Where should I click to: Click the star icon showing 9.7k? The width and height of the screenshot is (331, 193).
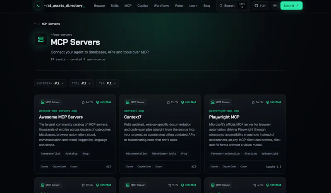pos(170,185)
